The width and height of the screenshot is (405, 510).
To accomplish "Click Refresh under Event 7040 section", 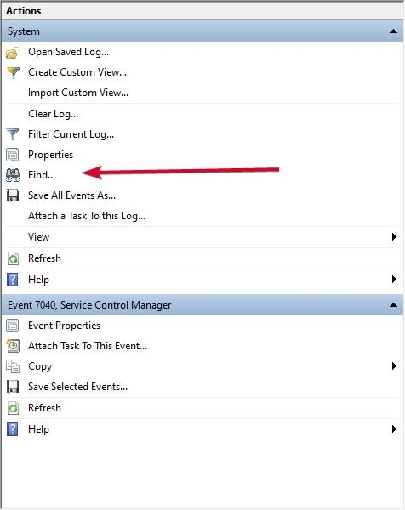I will coord(44,408).
